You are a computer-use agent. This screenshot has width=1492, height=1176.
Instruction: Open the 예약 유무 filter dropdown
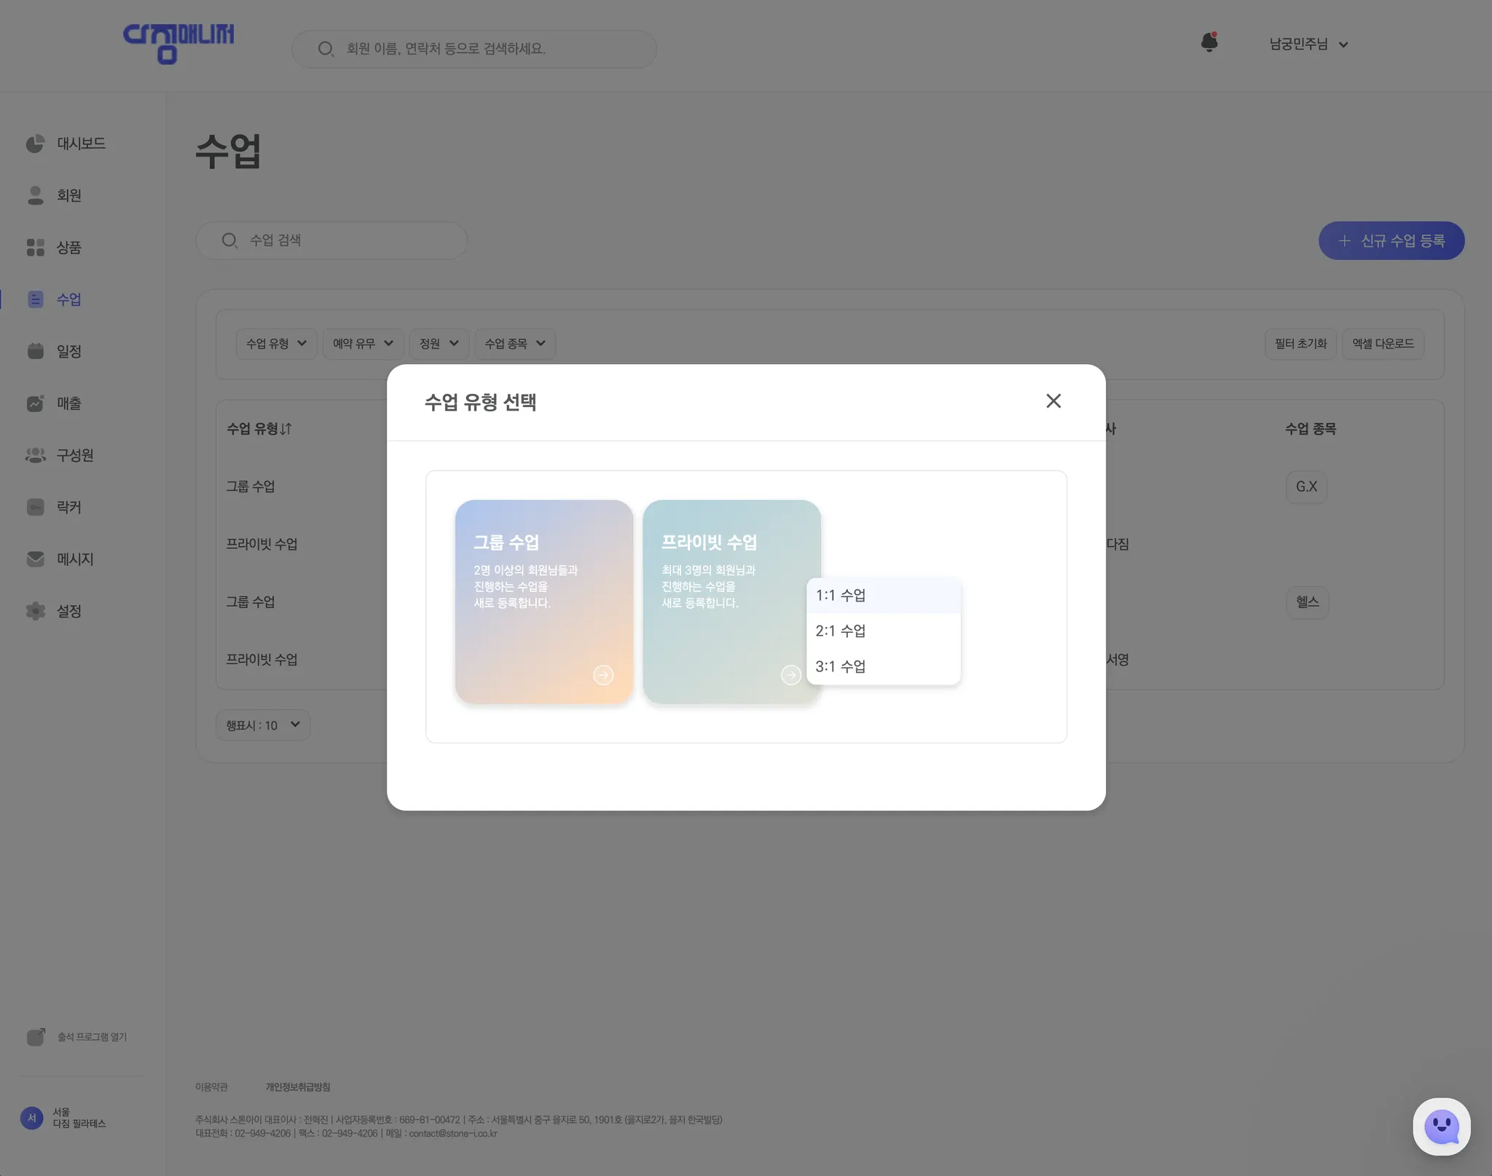(363, 344)
